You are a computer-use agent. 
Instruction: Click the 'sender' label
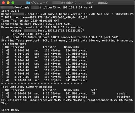tap(122, 94)
